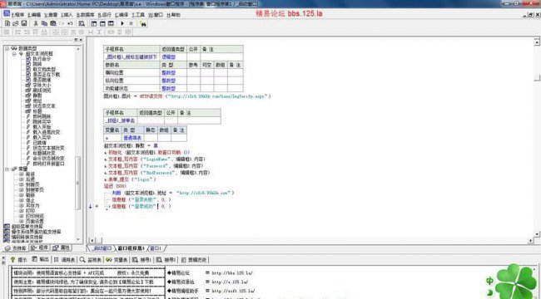This screenshot has width=541, height=299.
Task: Click the 易语言 app icon beside 程序 menu
Action: tap(7, 13)
